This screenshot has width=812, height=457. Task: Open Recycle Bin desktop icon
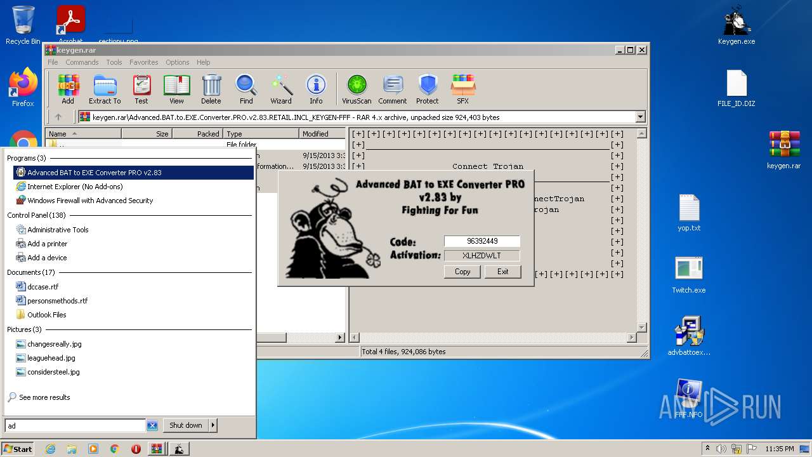pos(23,25)
